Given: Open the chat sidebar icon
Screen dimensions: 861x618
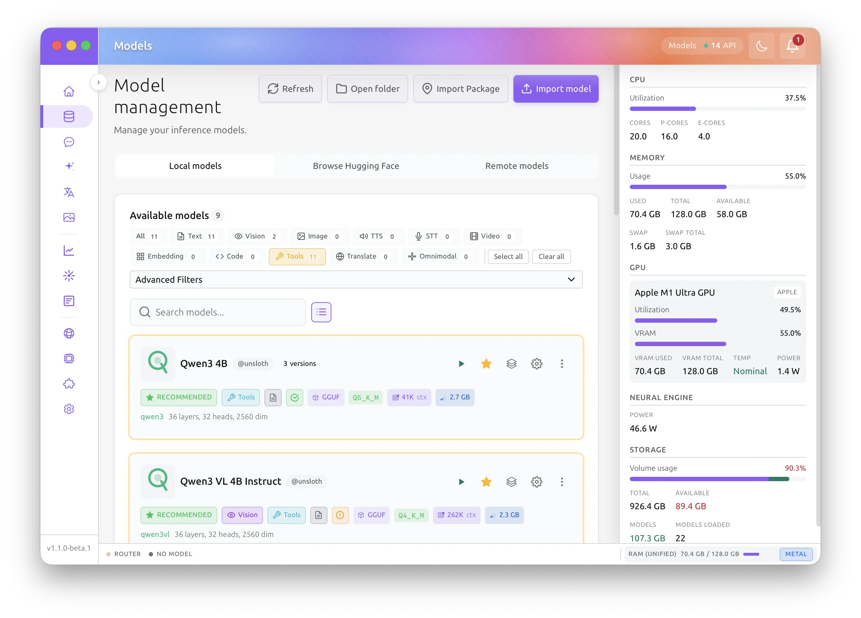Looking at the screenshot, I should [69, 142].
